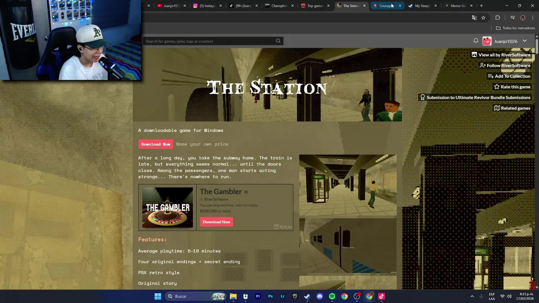The height and width of the screenshot is (303, 539).
Task: Open the dark train car screenshot thumbnail
Action: (x=348, y=245)
